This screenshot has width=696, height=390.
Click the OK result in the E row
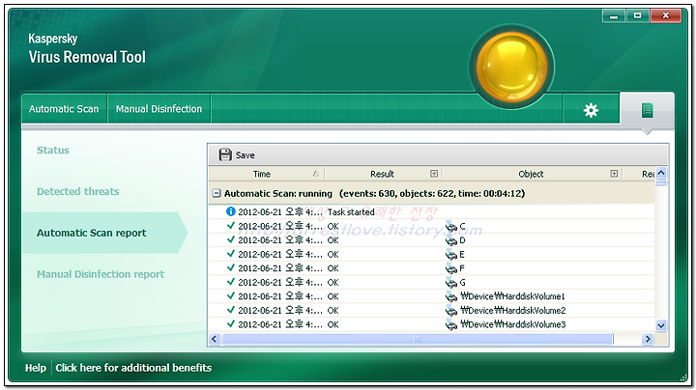pos(333,255)
